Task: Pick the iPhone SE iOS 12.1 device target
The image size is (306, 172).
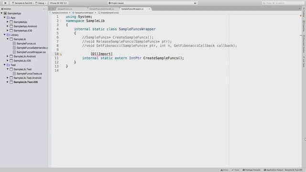Action: tap(57, 3)
